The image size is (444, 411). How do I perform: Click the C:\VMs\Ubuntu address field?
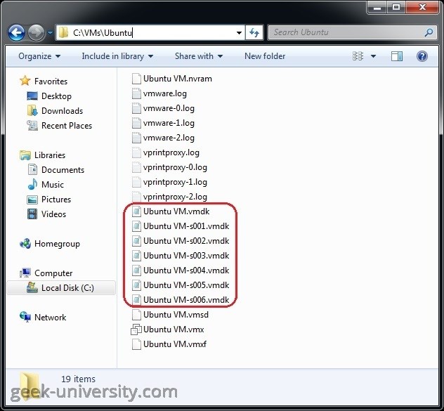click(150, 32)
